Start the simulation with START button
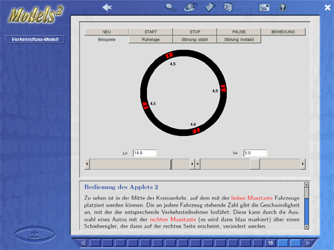Screen dimensions: 334x250 pyautogui.click(x=151, y=32)
